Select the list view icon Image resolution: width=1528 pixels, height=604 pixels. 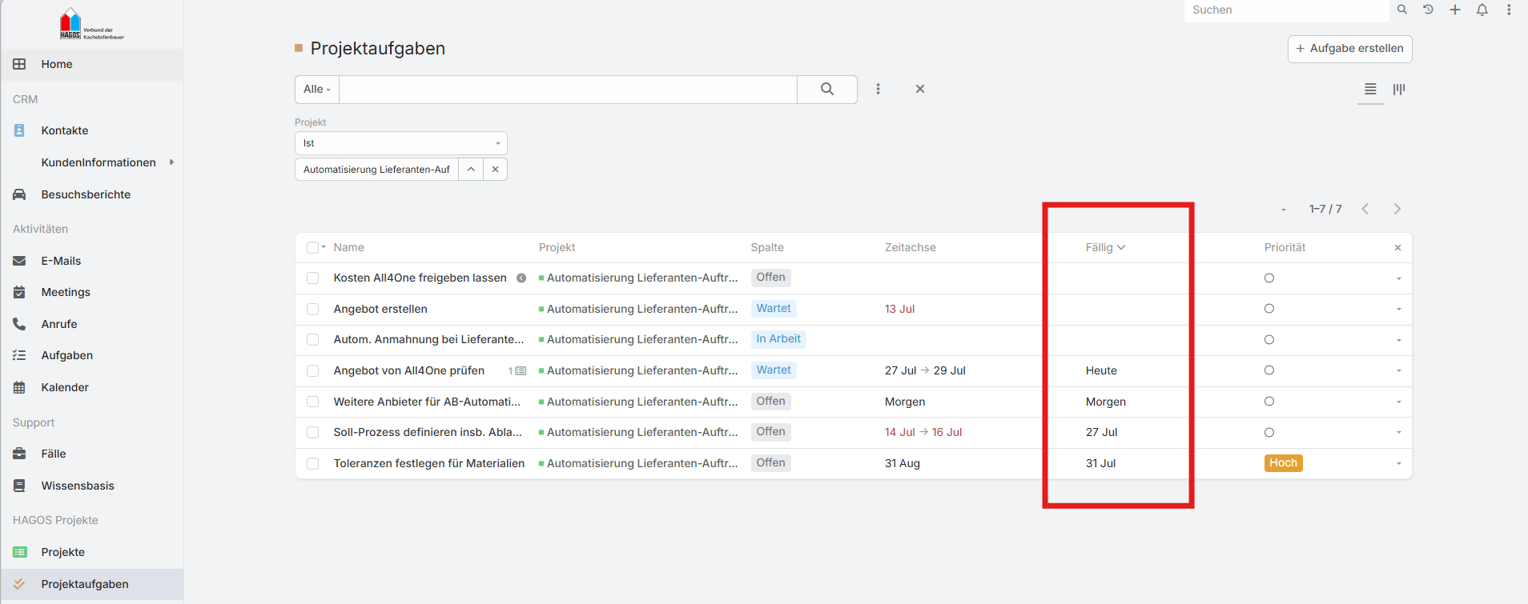(x=1370, y=89)
